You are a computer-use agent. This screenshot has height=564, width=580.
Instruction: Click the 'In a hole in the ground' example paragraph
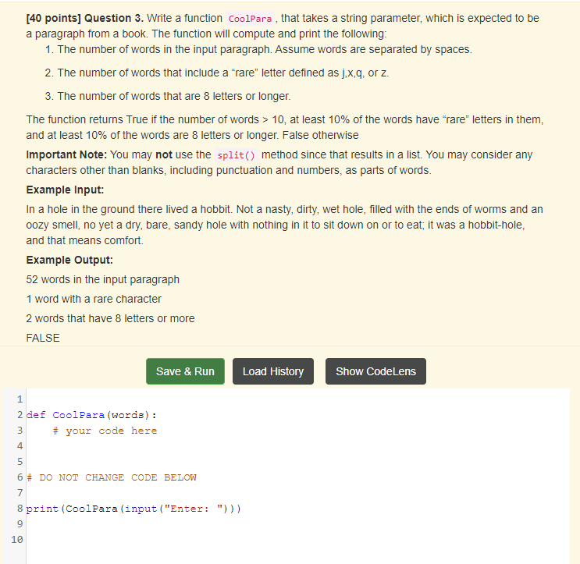click(284, 225)
